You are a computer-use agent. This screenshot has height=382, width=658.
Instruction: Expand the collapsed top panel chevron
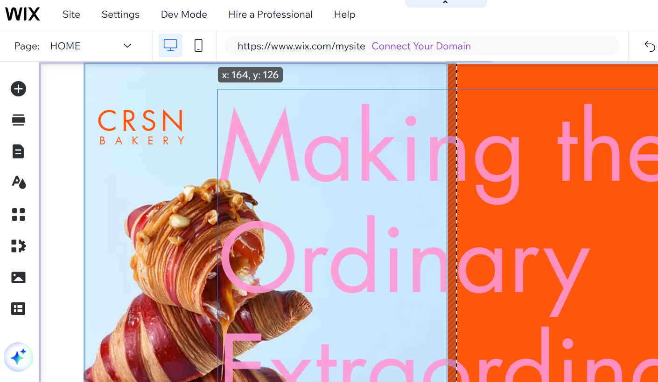[446, 3]
